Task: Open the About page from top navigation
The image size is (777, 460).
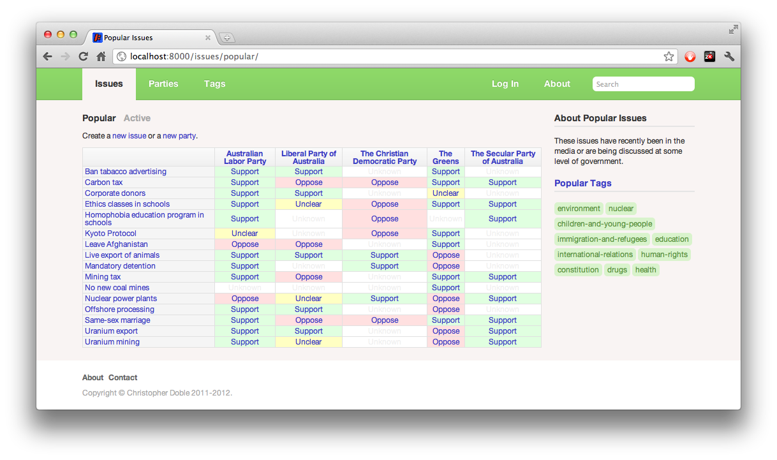Action: [557, 84]
